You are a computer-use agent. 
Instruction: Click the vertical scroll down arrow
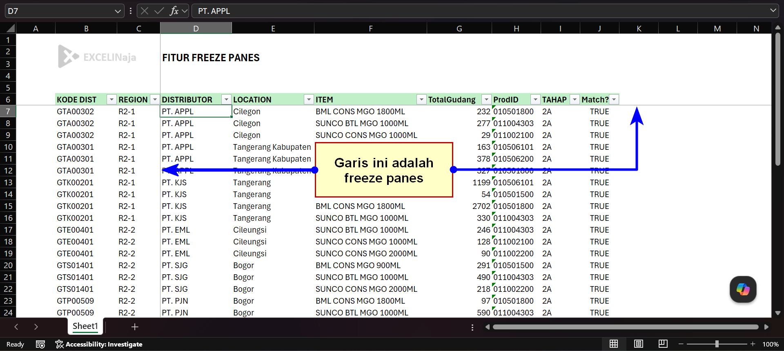pyautogui.click(x=778, y=313)
